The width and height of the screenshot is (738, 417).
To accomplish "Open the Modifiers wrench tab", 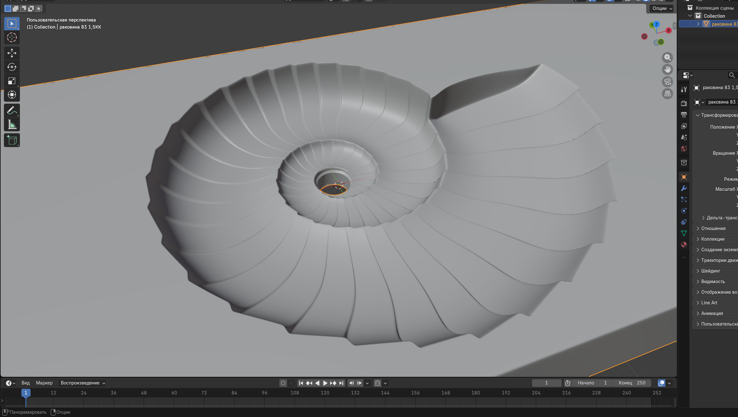I will pyautogui.click(x=684, y=188).
